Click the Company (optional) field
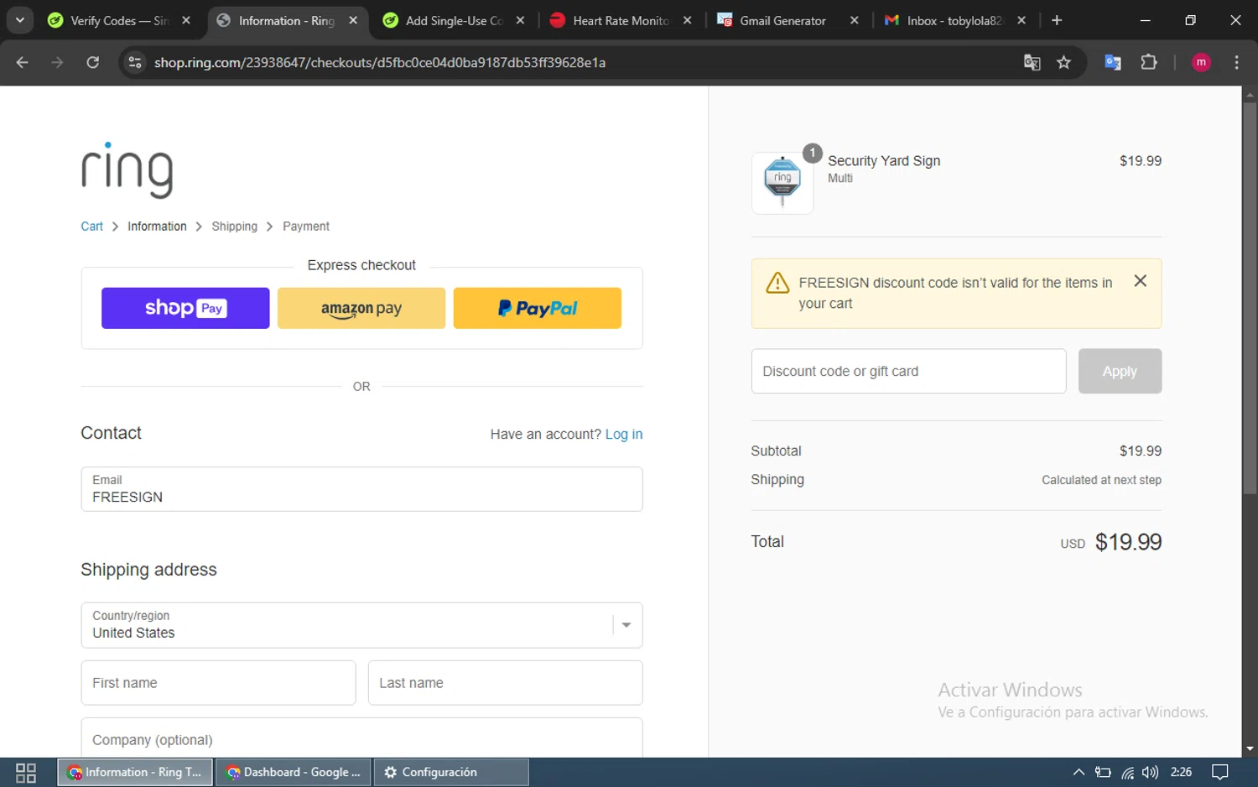 click(x=361, y=738)
